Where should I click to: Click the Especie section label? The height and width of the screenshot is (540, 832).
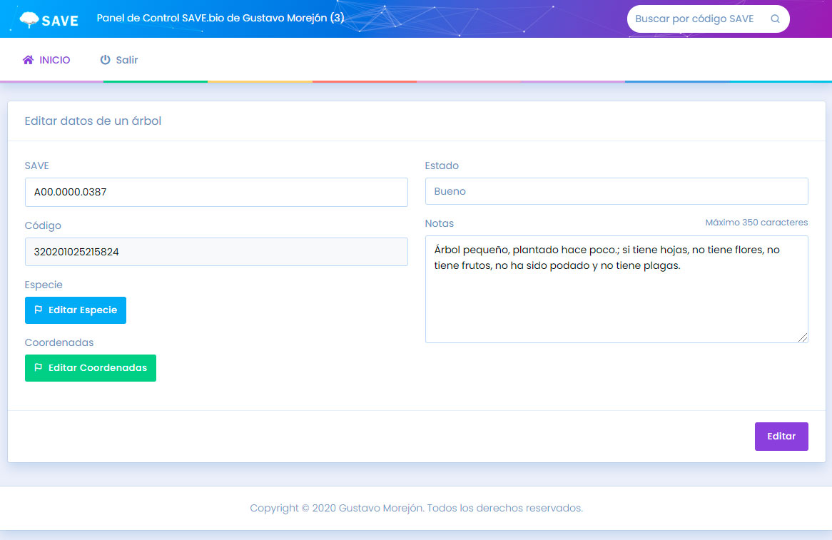pos(44,285)
